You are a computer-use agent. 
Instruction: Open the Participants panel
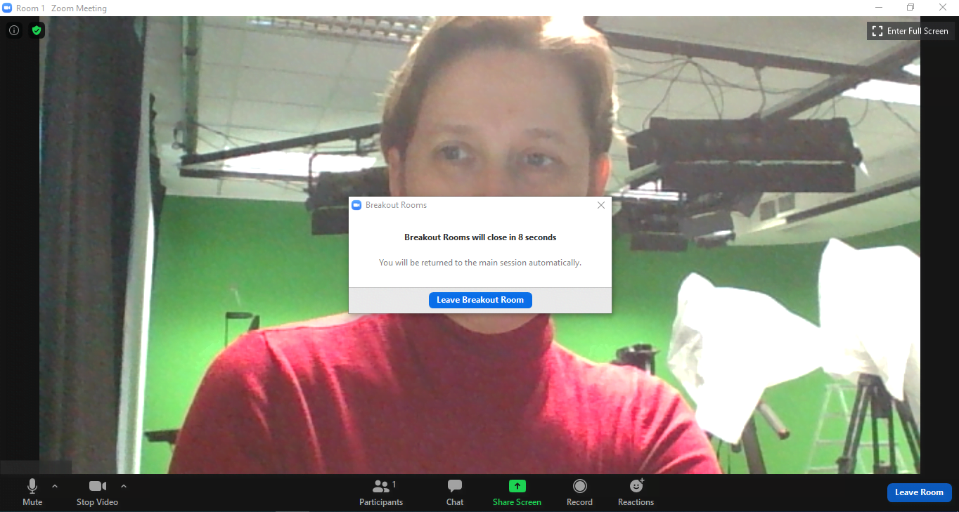(x=381, y=492)
